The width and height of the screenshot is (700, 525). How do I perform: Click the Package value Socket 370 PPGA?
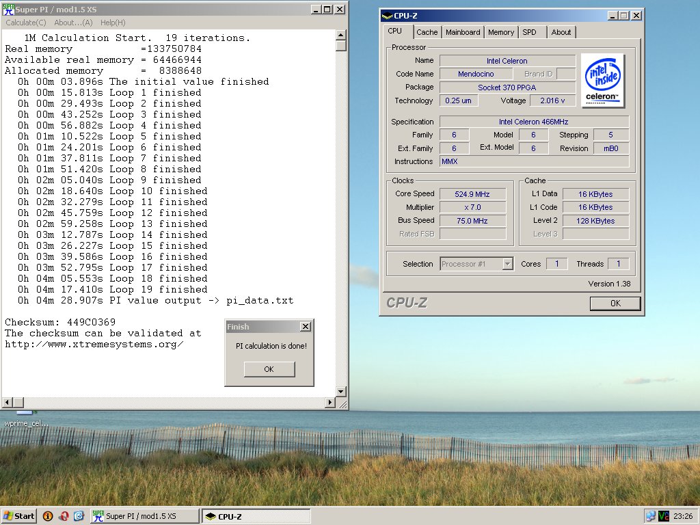[x=507, y=87]
